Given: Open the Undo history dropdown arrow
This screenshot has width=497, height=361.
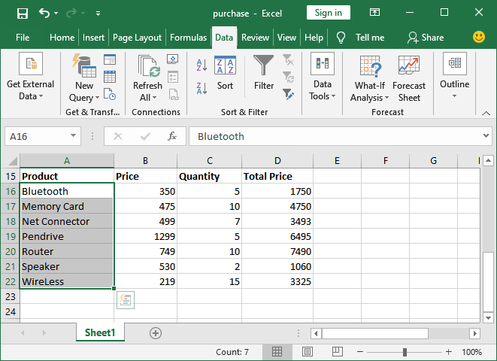Looking at the screenshot, I should [x=56, y=13].
